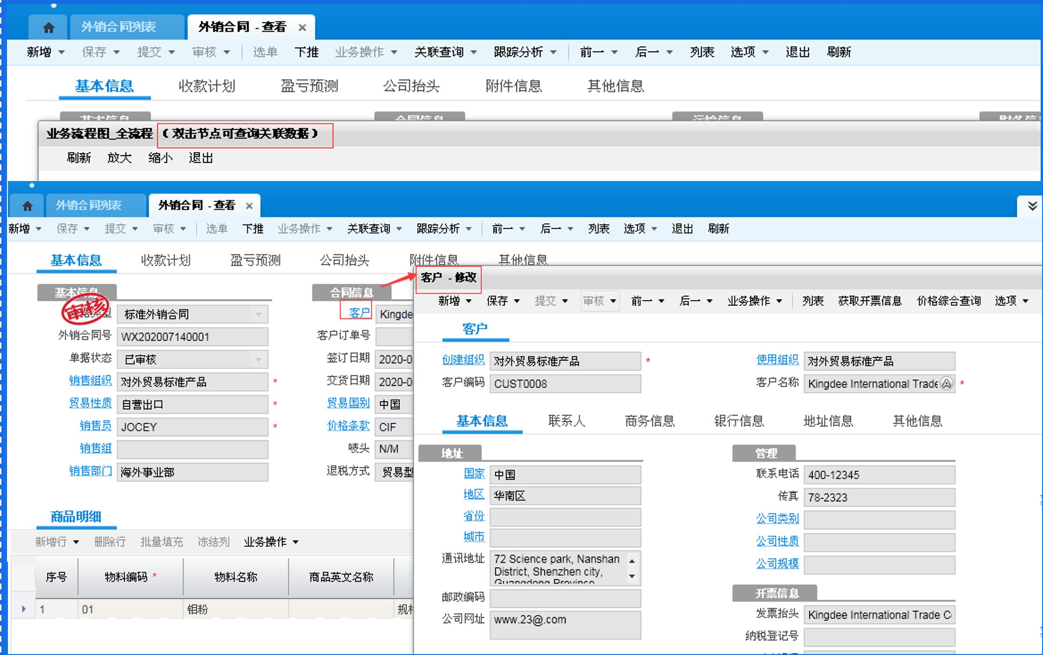1043x655 pixels.
Task: Click the row indicator arrow of row 1
Action: (23, 609)
